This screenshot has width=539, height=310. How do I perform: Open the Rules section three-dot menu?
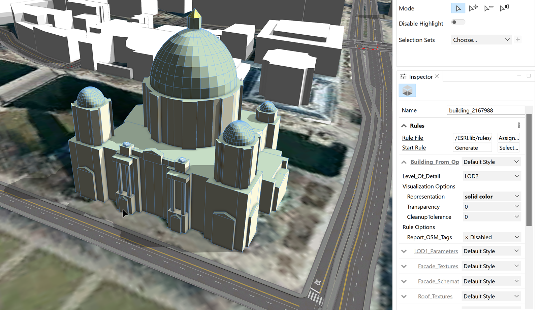pyautogui.click(x=519, y=126)
